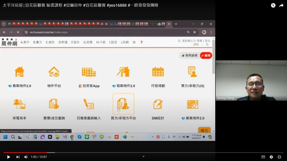Click the 使用說明 button
This screenshot has height=161, width=287.
[189, 56]
